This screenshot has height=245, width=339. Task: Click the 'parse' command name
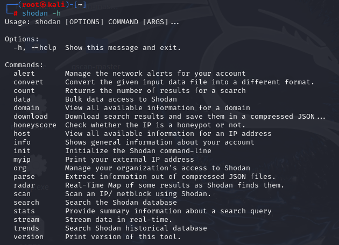[24, 177]
